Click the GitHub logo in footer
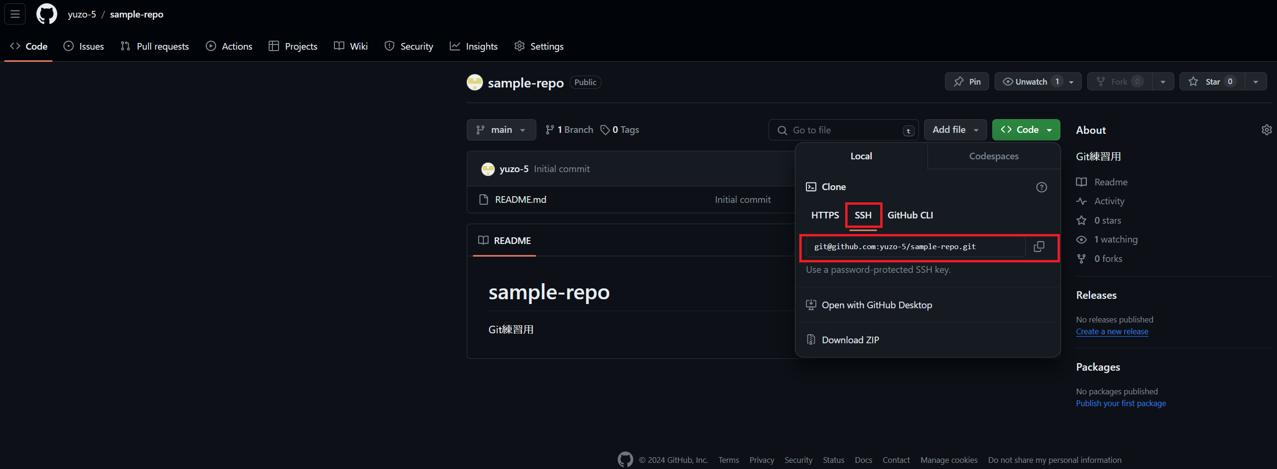This screenshot has width=1277, height=469. point(625,460)
